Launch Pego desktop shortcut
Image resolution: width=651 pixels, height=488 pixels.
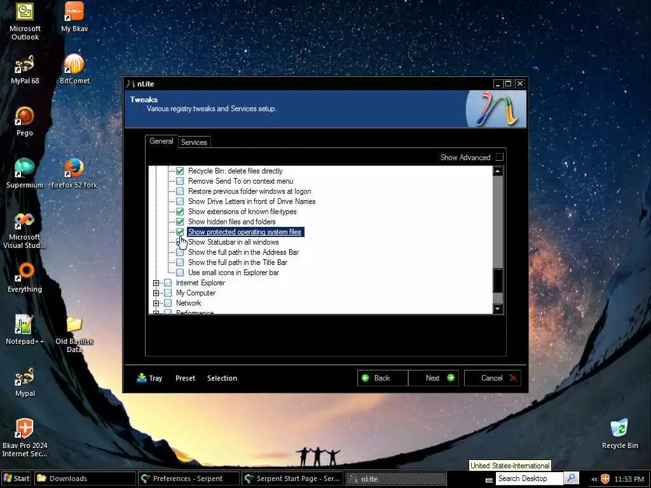pyautogui.click(x=25, y=121)
